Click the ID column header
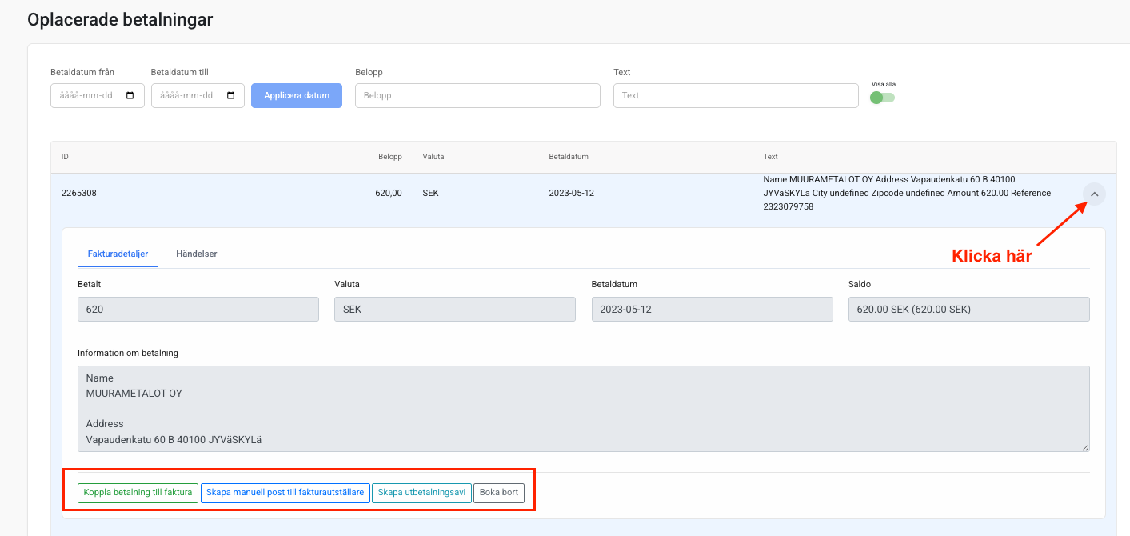This screenshot has height=536, width=1130. click(66, 157)
